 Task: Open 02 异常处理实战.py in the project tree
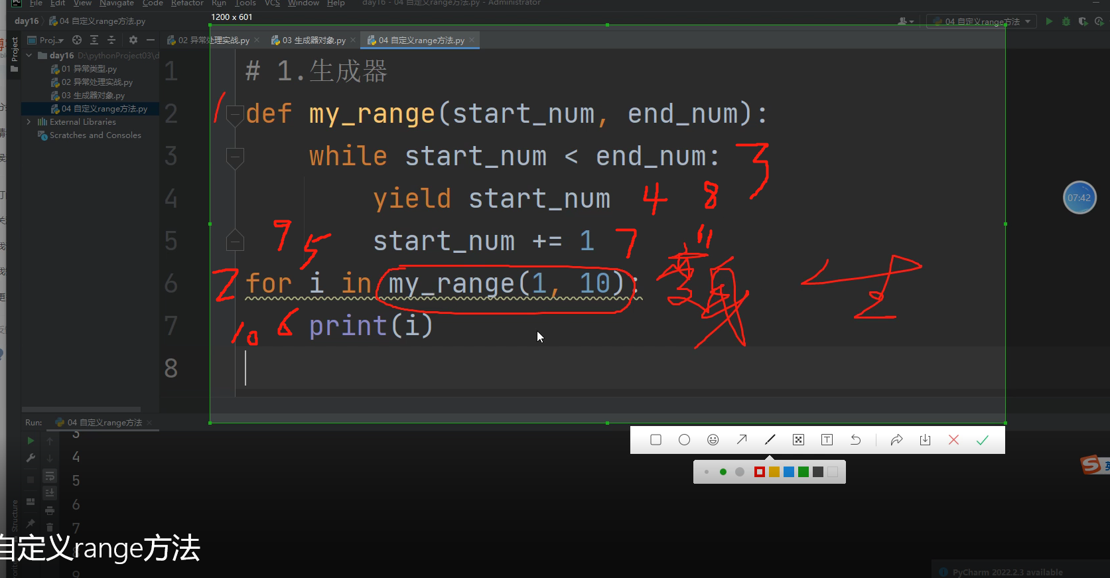(92, 82)
